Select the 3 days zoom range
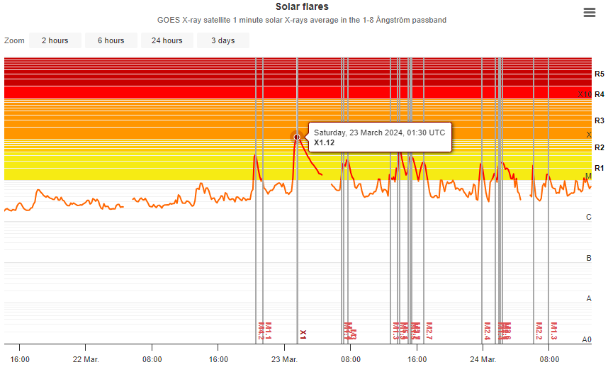This screenshot has width=608, height=372. [223, 40]
